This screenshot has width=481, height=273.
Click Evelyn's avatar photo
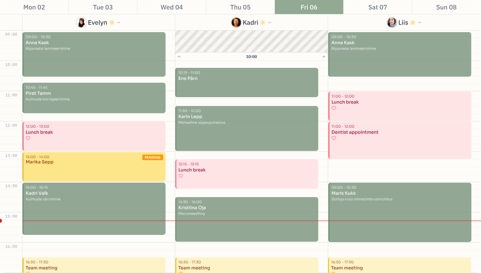[81, 22]
